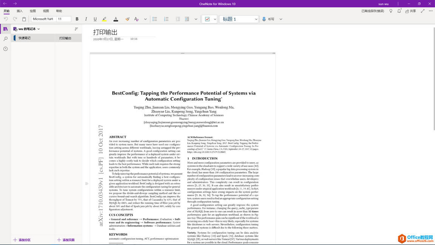The image size is (435, 245).
Task: Open the search panel
Action: coord(5,38)
